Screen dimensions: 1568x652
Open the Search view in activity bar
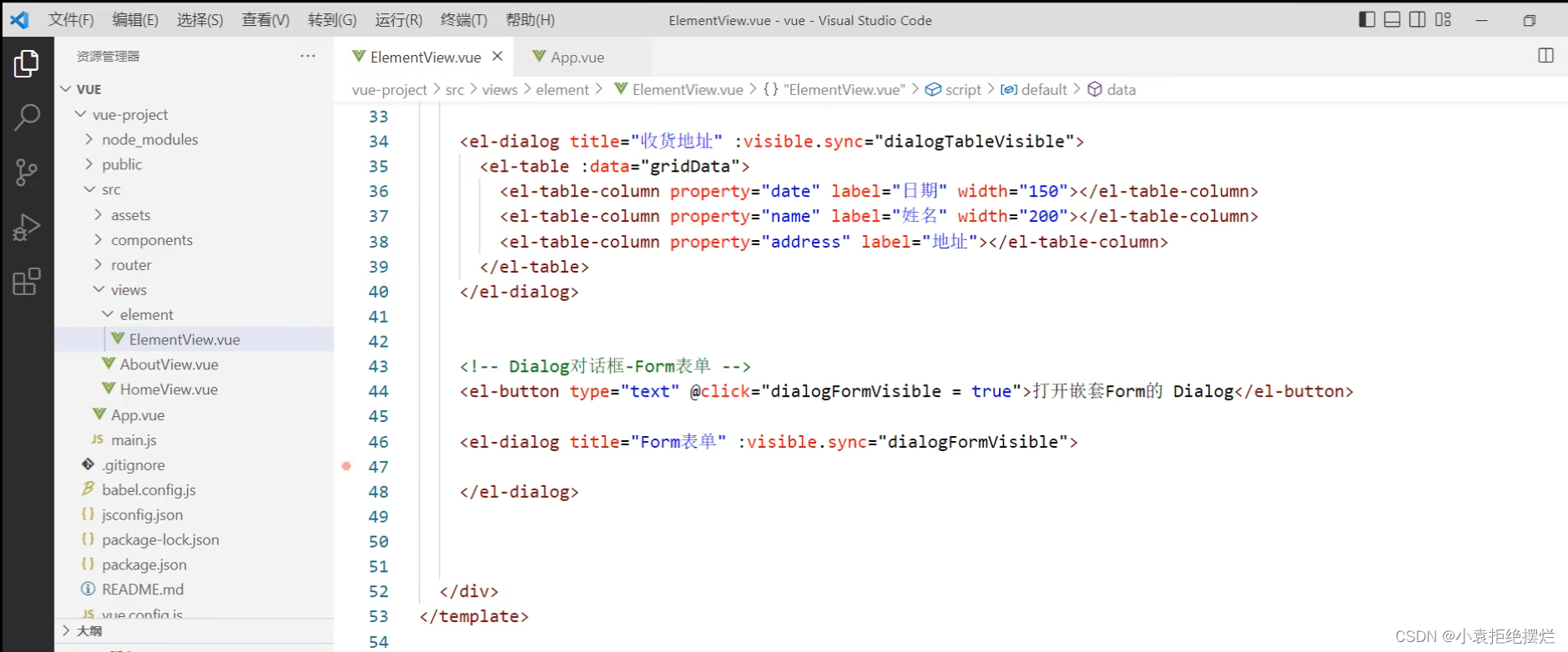27,118
